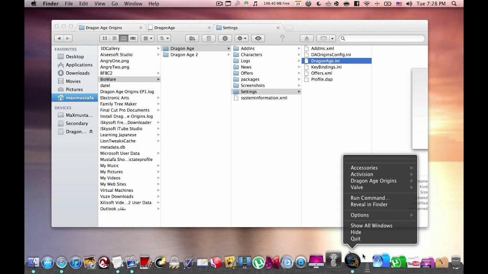This screenshot has width=488, height=274.
Task: Click the Get Info toolbar icon
Action: (x=225, y=38)
